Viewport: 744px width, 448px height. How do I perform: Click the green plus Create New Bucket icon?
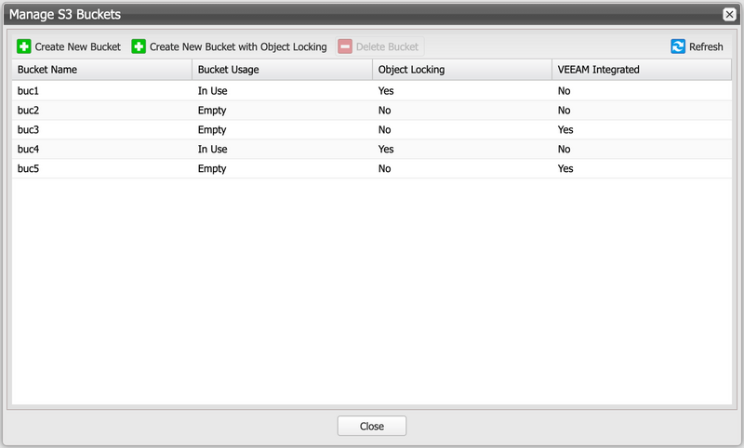(24, 46)
